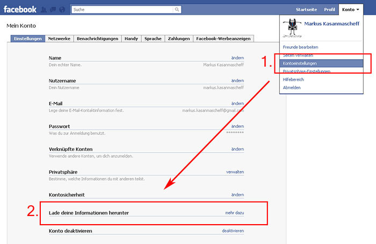The height and width of the screenshot is (244, 376).
Task: Open Hilfebereich from the Konto menu
Action: tap(294, 79)
